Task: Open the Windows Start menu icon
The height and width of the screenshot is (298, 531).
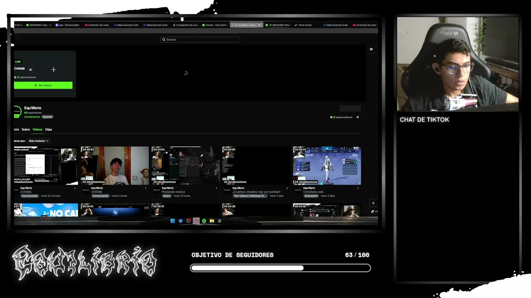Action: point(173,221)
